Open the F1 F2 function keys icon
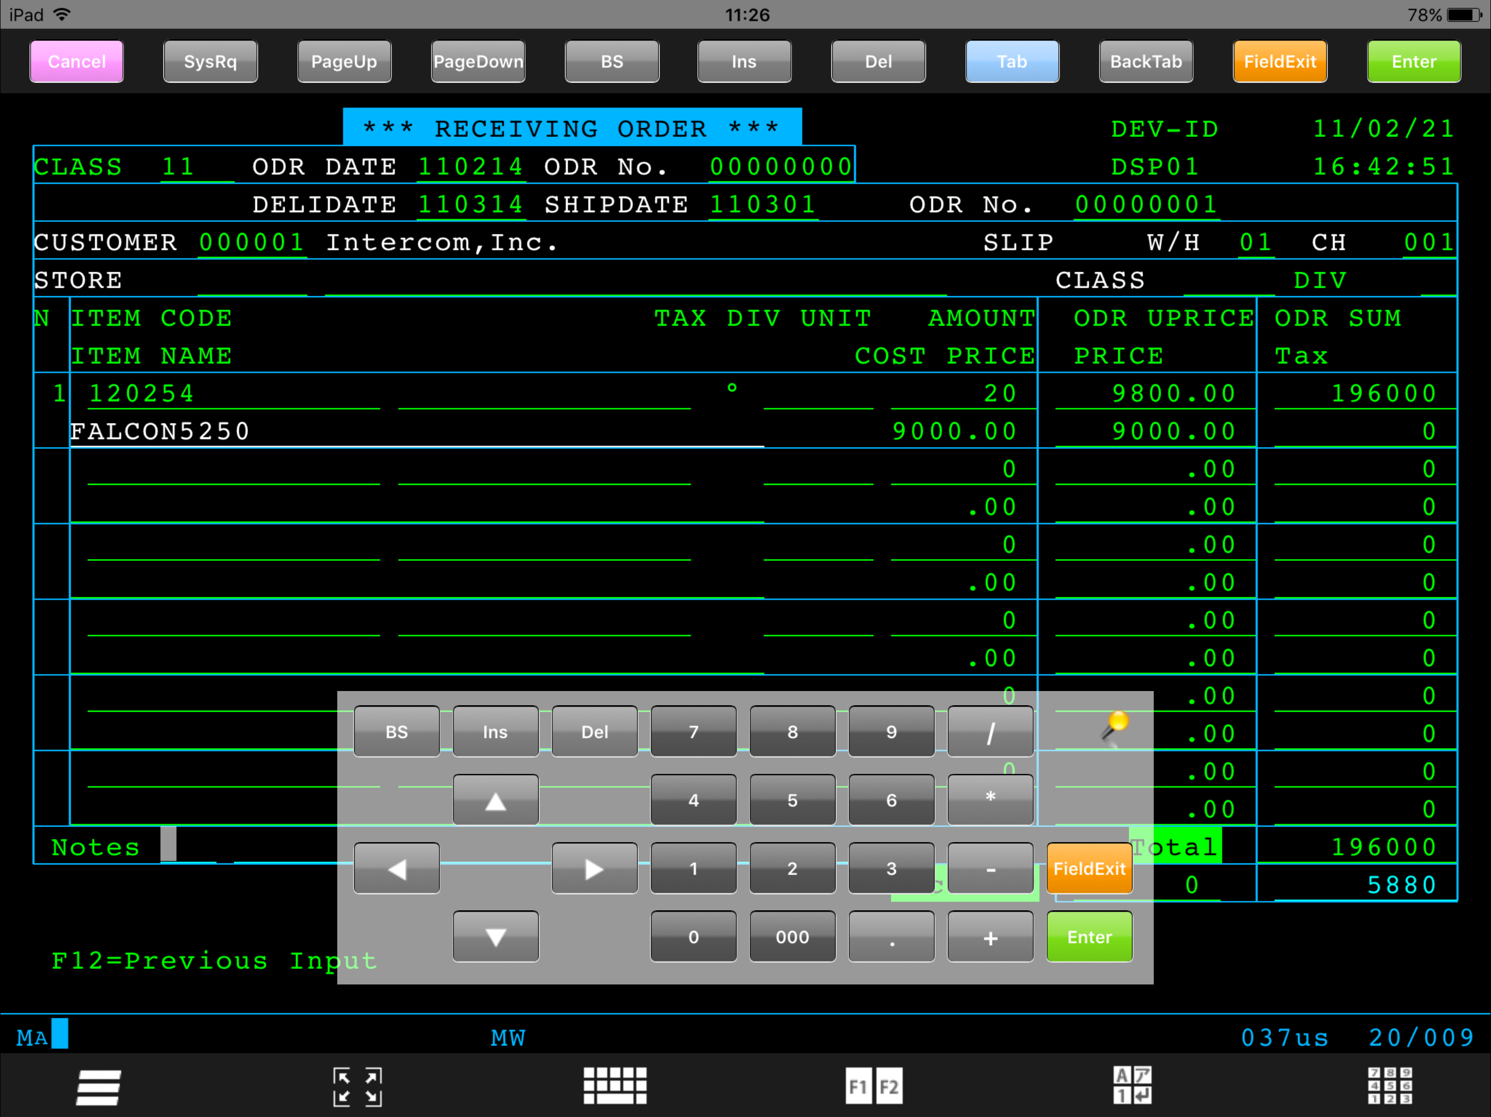Image resolution: width=1491 pixels, height=1117 pixels. tap(874, 1086)
